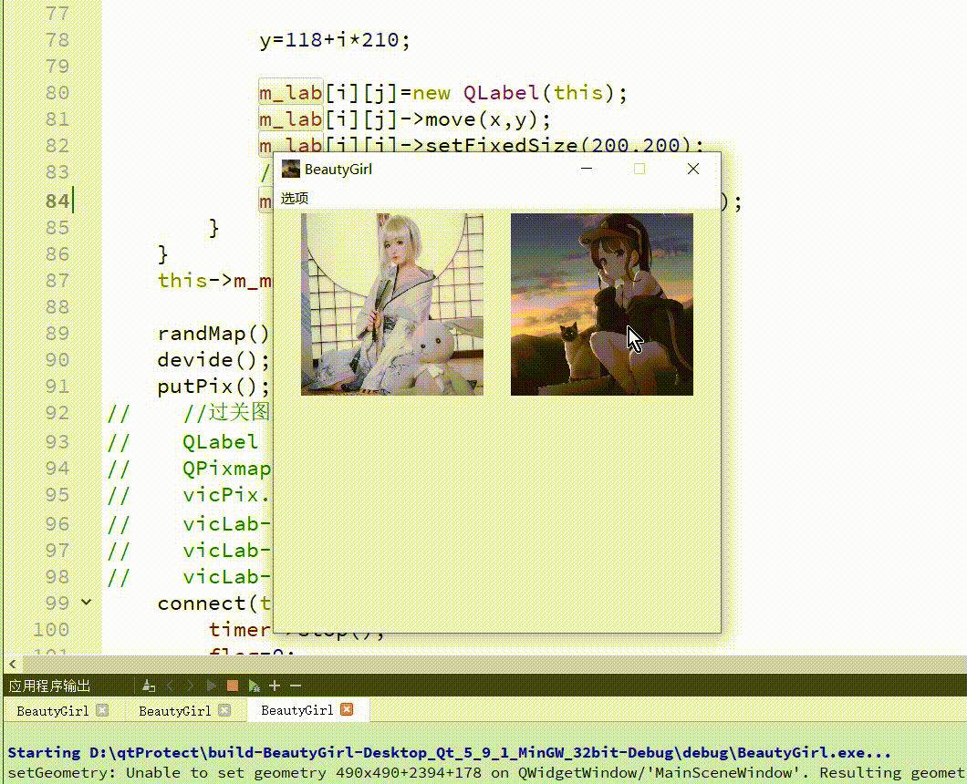Viewport: 967px width, 784px height.
Task: Go to previous output item arrow
Action: point(170,686)
